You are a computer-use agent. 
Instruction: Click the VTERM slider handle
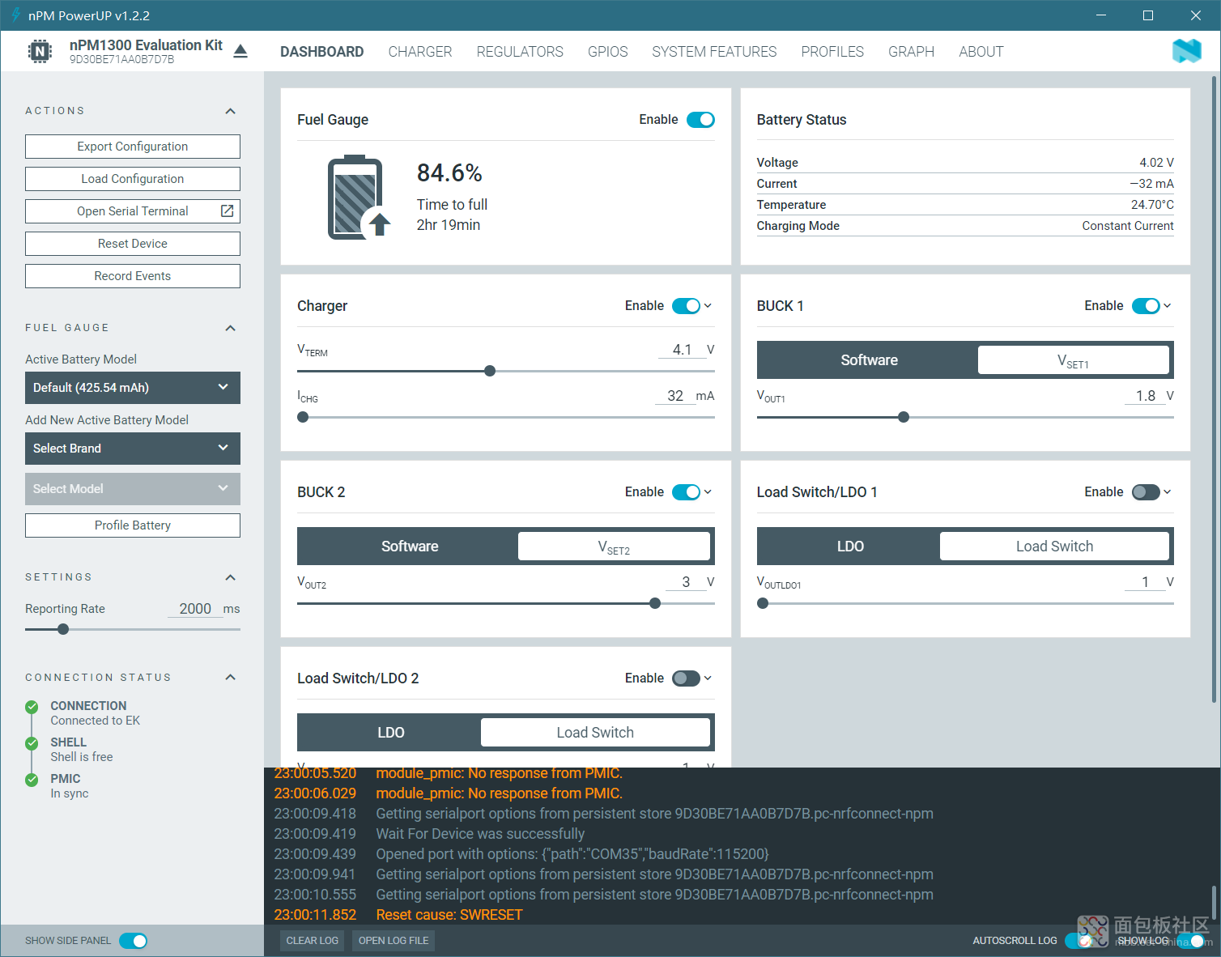(x=490, y=371)
